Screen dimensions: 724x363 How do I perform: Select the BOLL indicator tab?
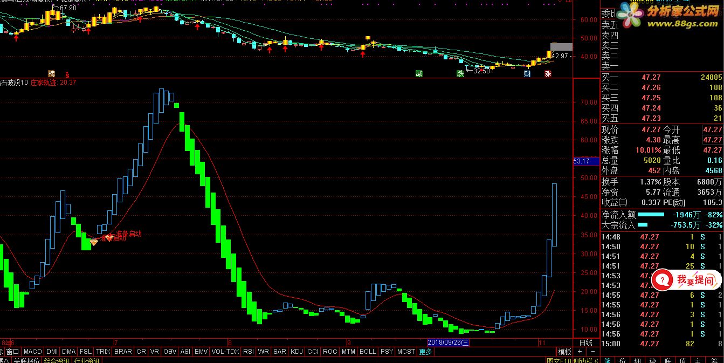point(368,351)
